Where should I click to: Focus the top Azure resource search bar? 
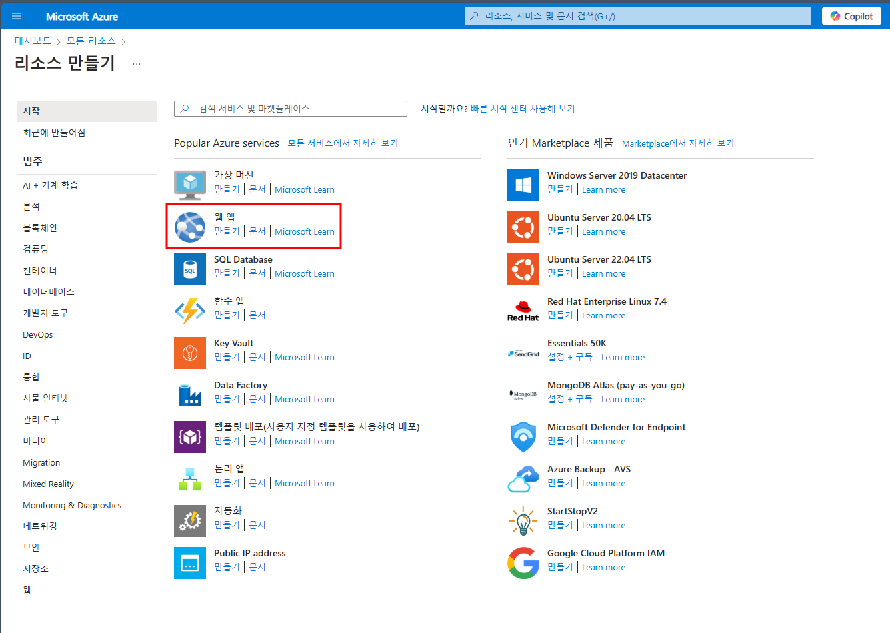[638, 16]
